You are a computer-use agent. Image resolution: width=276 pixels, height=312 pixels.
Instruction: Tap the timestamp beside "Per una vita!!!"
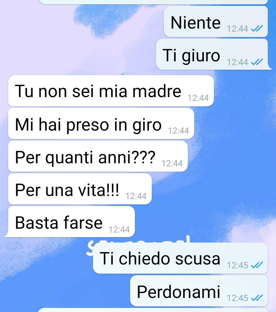point(136,196)
